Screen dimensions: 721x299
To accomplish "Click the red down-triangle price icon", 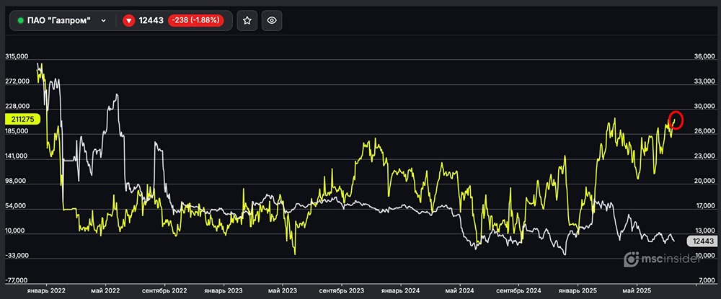I will pyautogui.click(x=128, y=21).
